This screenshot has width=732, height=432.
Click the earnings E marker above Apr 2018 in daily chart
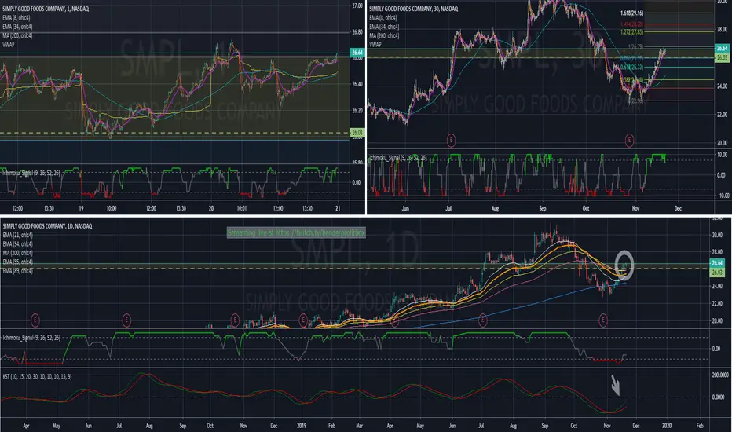pyautogui.click(x=35, y=320)
